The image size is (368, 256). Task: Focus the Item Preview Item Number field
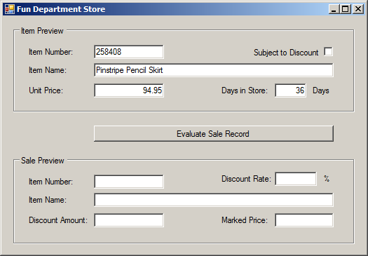[x=128, y=52]
